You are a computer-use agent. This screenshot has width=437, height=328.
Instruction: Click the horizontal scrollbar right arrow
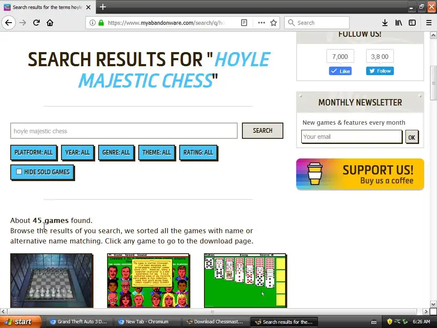coord(426,311)
